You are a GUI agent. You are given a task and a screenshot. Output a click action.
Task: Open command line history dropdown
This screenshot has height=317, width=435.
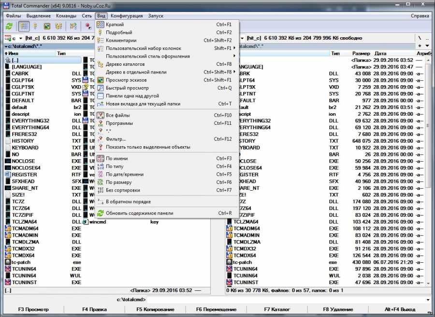(x=428, y=300)
